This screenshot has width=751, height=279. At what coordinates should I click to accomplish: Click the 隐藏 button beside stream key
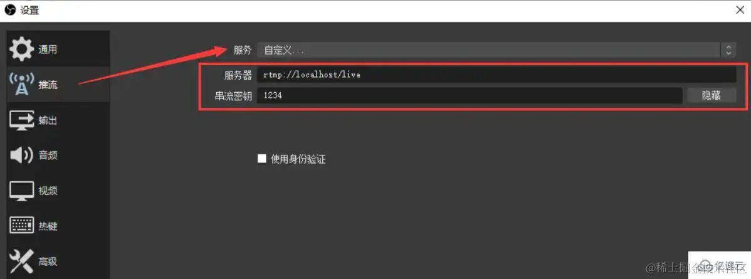(712, 95)
